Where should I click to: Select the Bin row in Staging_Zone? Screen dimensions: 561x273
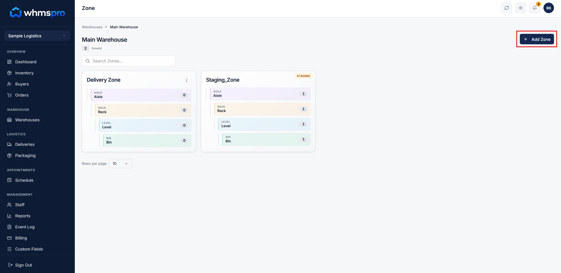(x=266, y=139)
